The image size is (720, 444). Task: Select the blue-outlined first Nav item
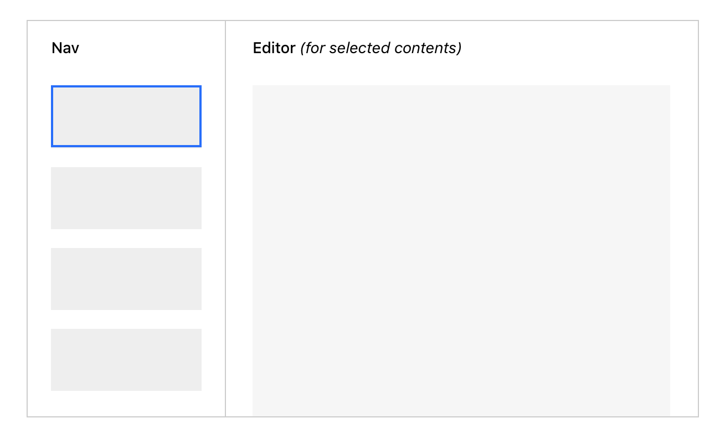(x=126, y=116)
